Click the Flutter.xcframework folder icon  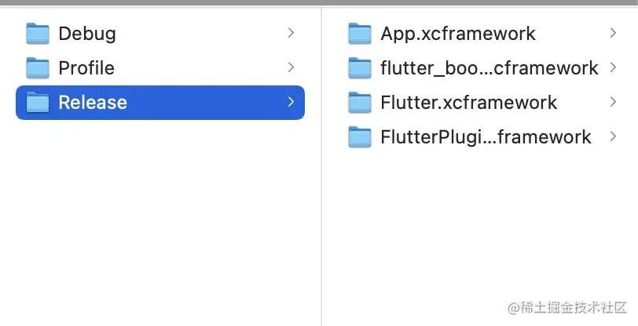(x=360, y=103)
